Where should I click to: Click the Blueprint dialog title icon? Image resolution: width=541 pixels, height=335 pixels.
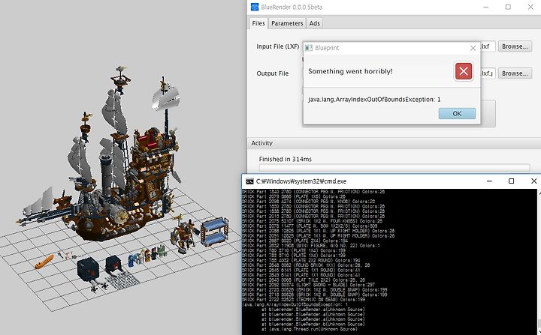click(x=309, y=48)
